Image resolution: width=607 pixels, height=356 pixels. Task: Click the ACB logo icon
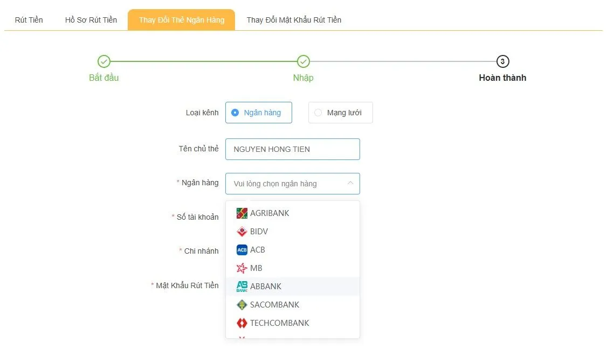(x=242, y=250)
